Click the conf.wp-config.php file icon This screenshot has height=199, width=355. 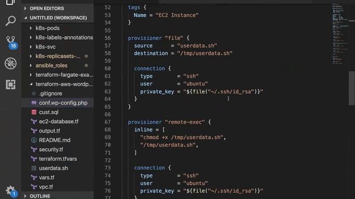click(34, 103)
